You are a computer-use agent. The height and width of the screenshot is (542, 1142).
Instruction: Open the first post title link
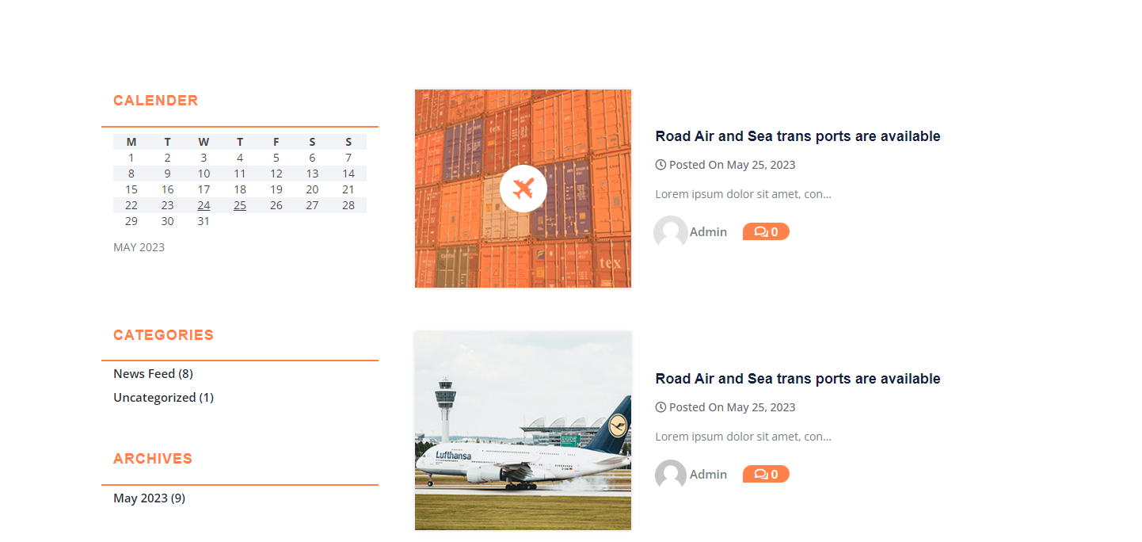[797, 136]
